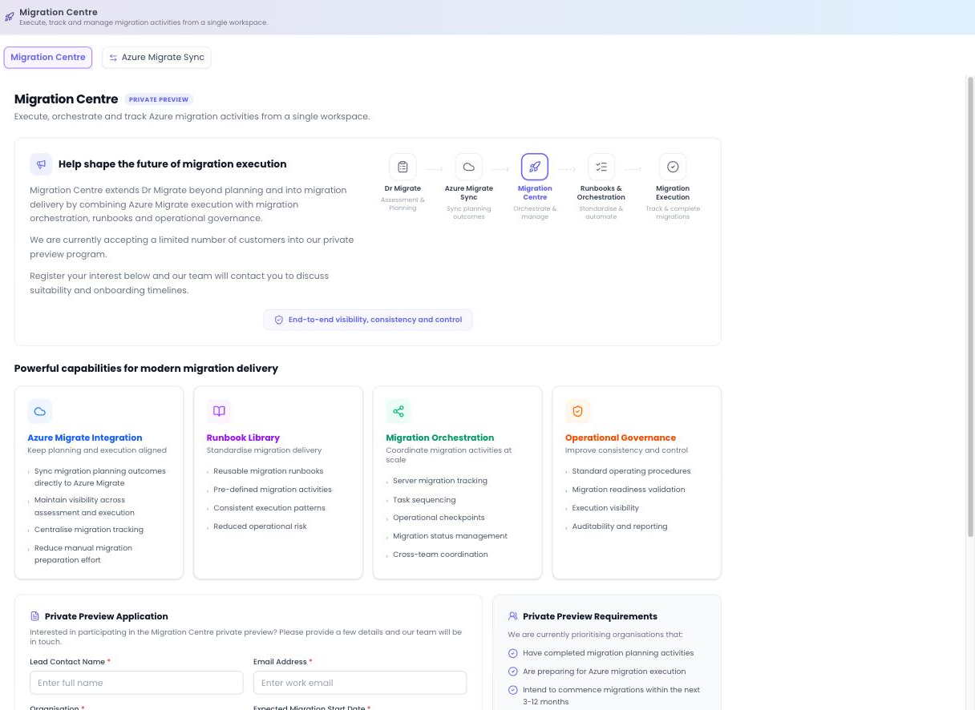Click the book icon on Runbook Library card

pyautogui.click(x=219, y=411)
